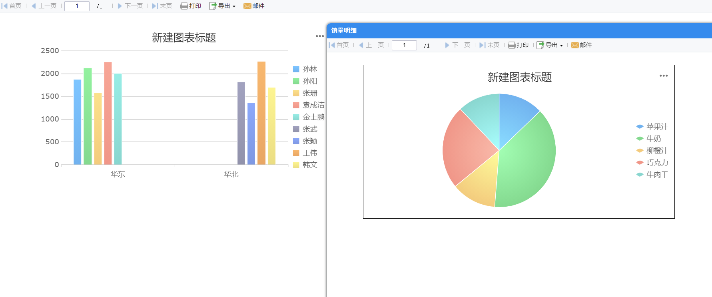Toggle 张珊 series in bar chart legend
This screenshot has width=712, height=297.
[x=305, y=93]
